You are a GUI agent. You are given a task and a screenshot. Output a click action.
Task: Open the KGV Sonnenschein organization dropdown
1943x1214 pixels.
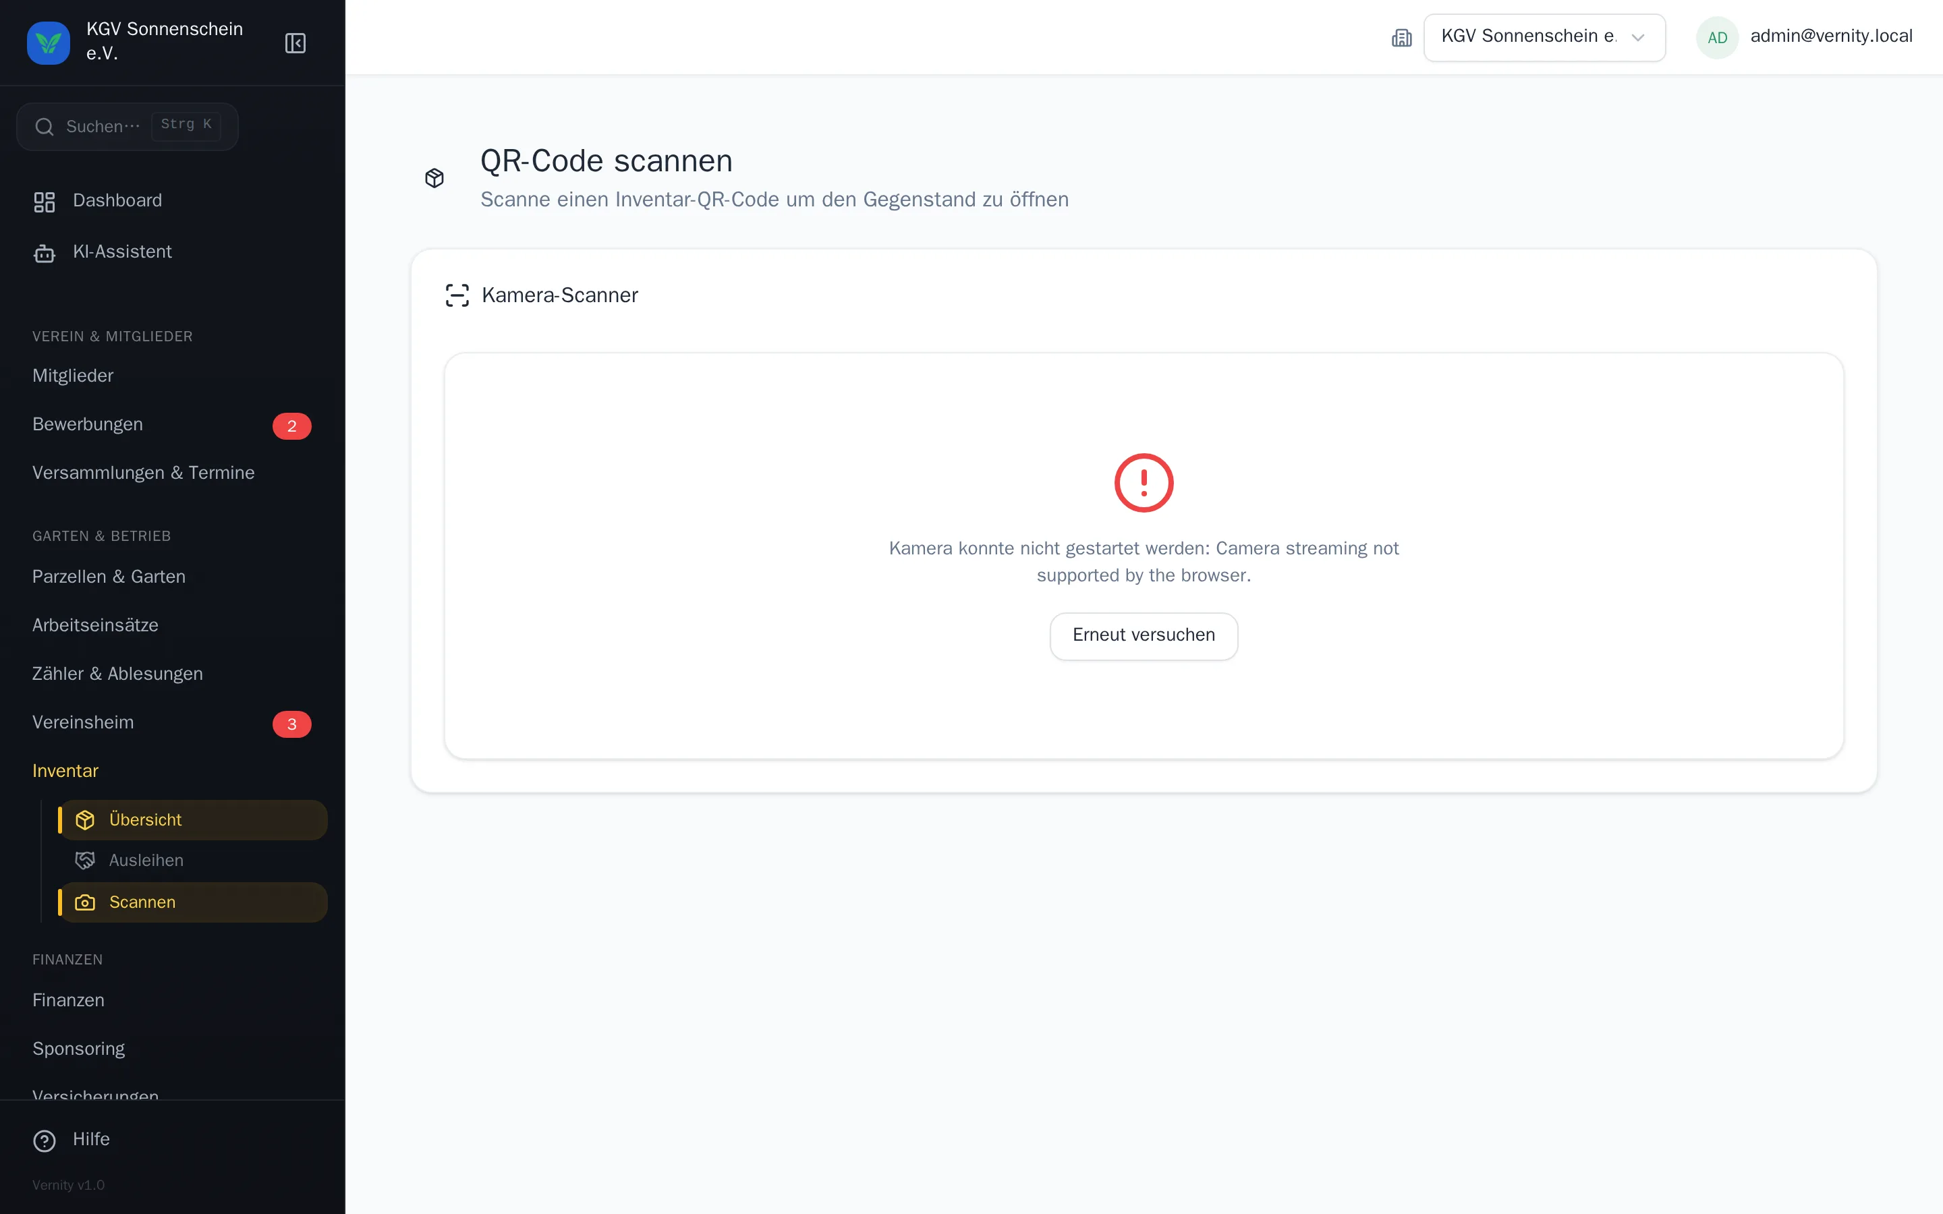click(1544, 38)
